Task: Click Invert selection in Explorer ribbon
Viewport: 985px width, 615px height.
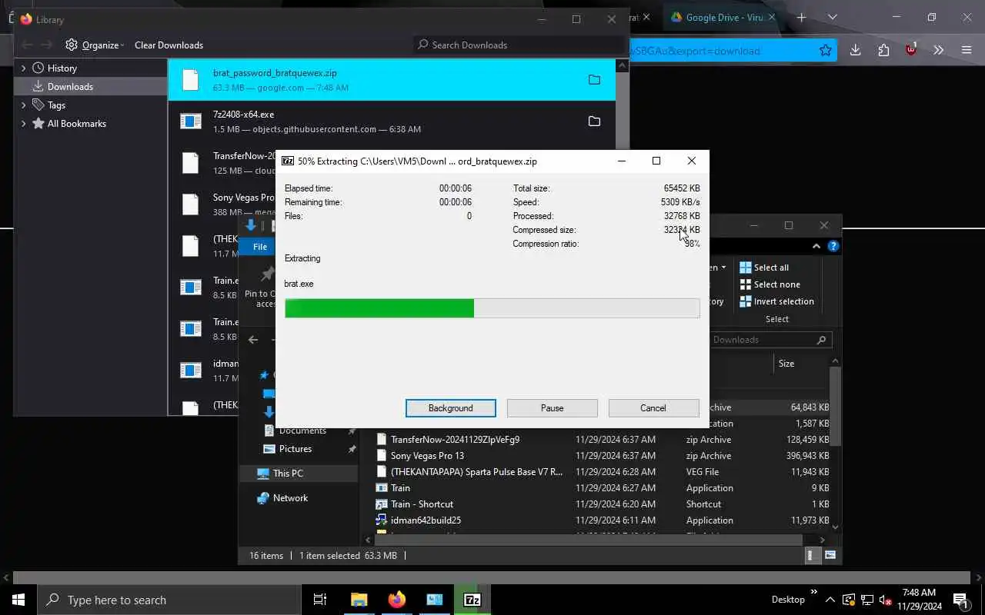Action: coord(776,301)
